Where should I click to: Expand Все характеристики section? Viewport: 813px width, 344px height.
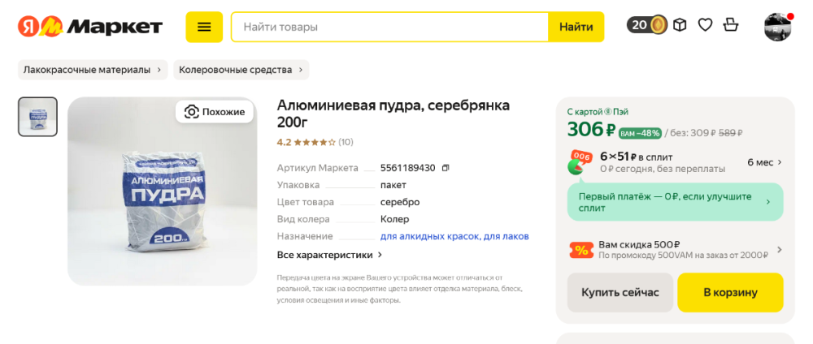(x=329, y=255)
